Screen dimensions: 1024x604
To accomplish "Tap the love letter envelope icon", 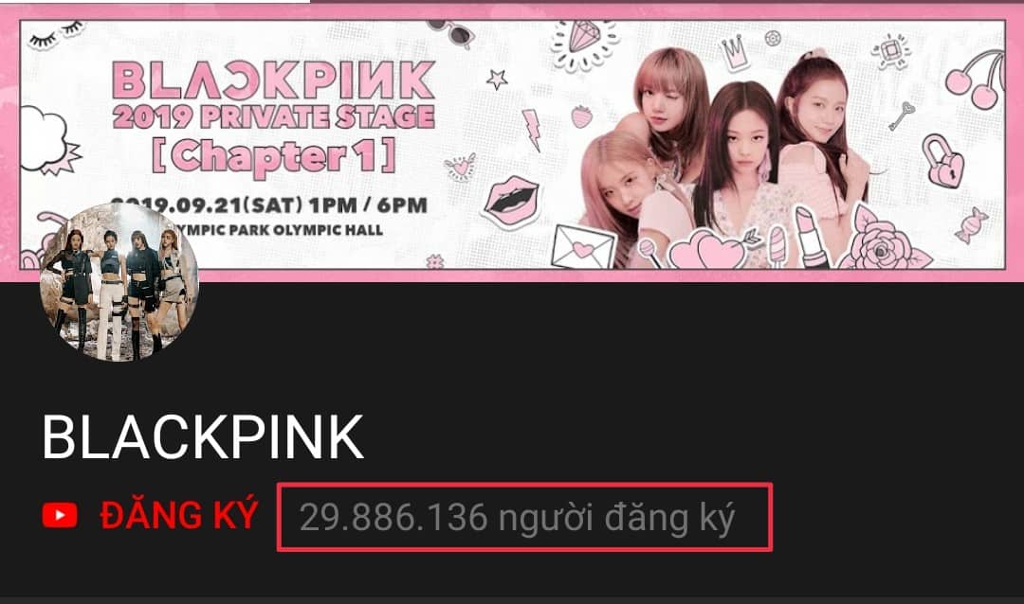I will click(583, 247).
